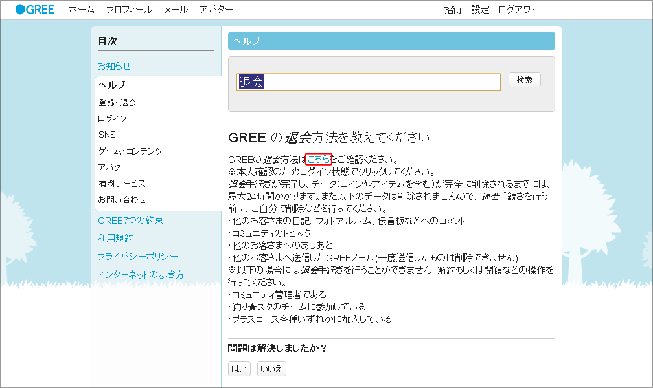Image resolution: width=653 pixels, height=388 pixels.
Task: Click the line ・釣り★スタのチームに参加している
Action: (x=297, y=307)
